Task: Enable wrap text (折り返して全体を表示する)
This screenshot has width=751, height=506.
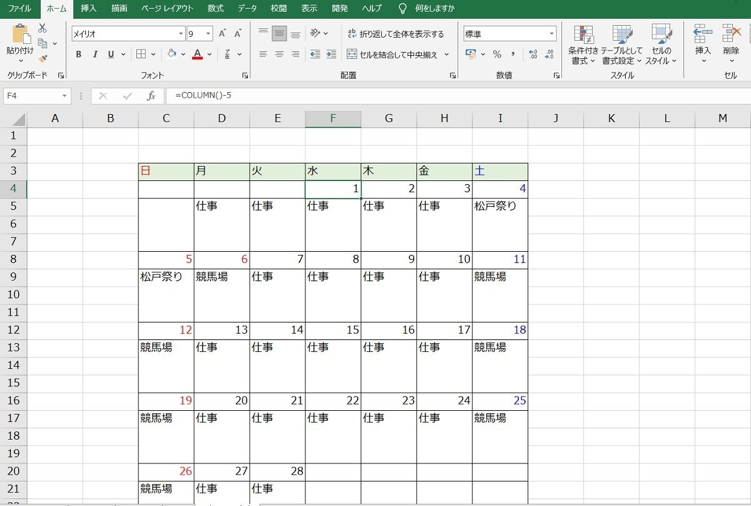Action: [x=396, y=35]
